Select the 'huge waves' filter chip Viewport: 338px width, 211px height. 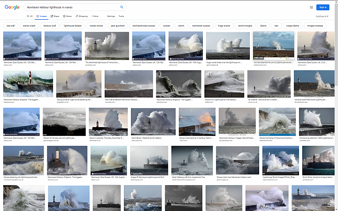pyautogui.click(x=224, y=26)
